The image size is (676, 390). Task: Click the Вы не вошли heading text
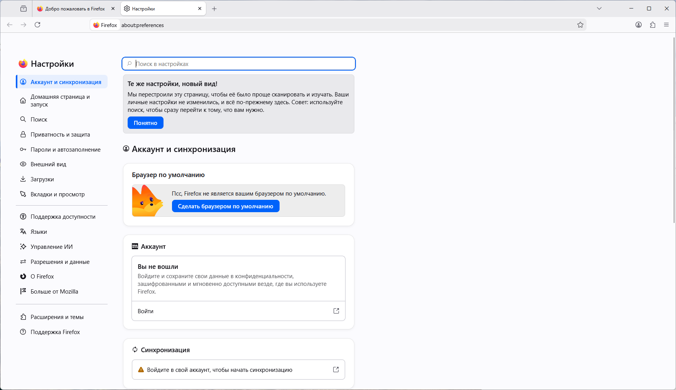point(158,267)
